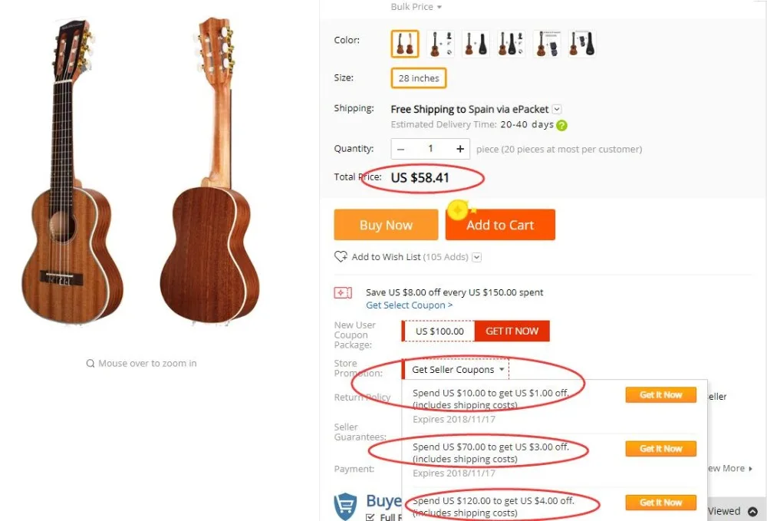
Task: Click the plus icon to increase quantity
Action: click(460, 149)
